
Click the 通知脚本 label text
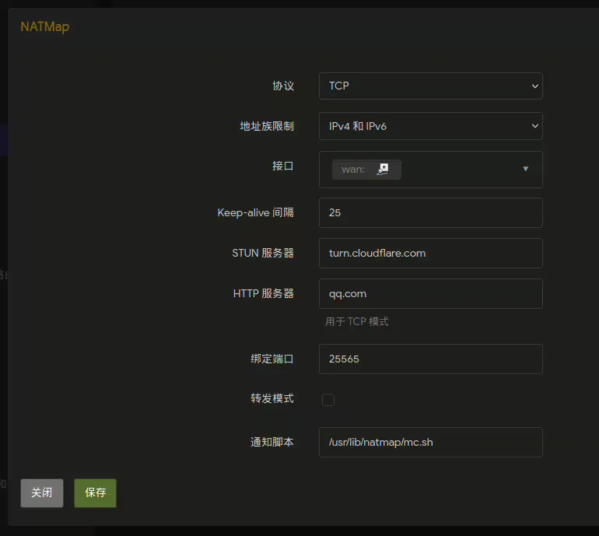coord(271,442)
